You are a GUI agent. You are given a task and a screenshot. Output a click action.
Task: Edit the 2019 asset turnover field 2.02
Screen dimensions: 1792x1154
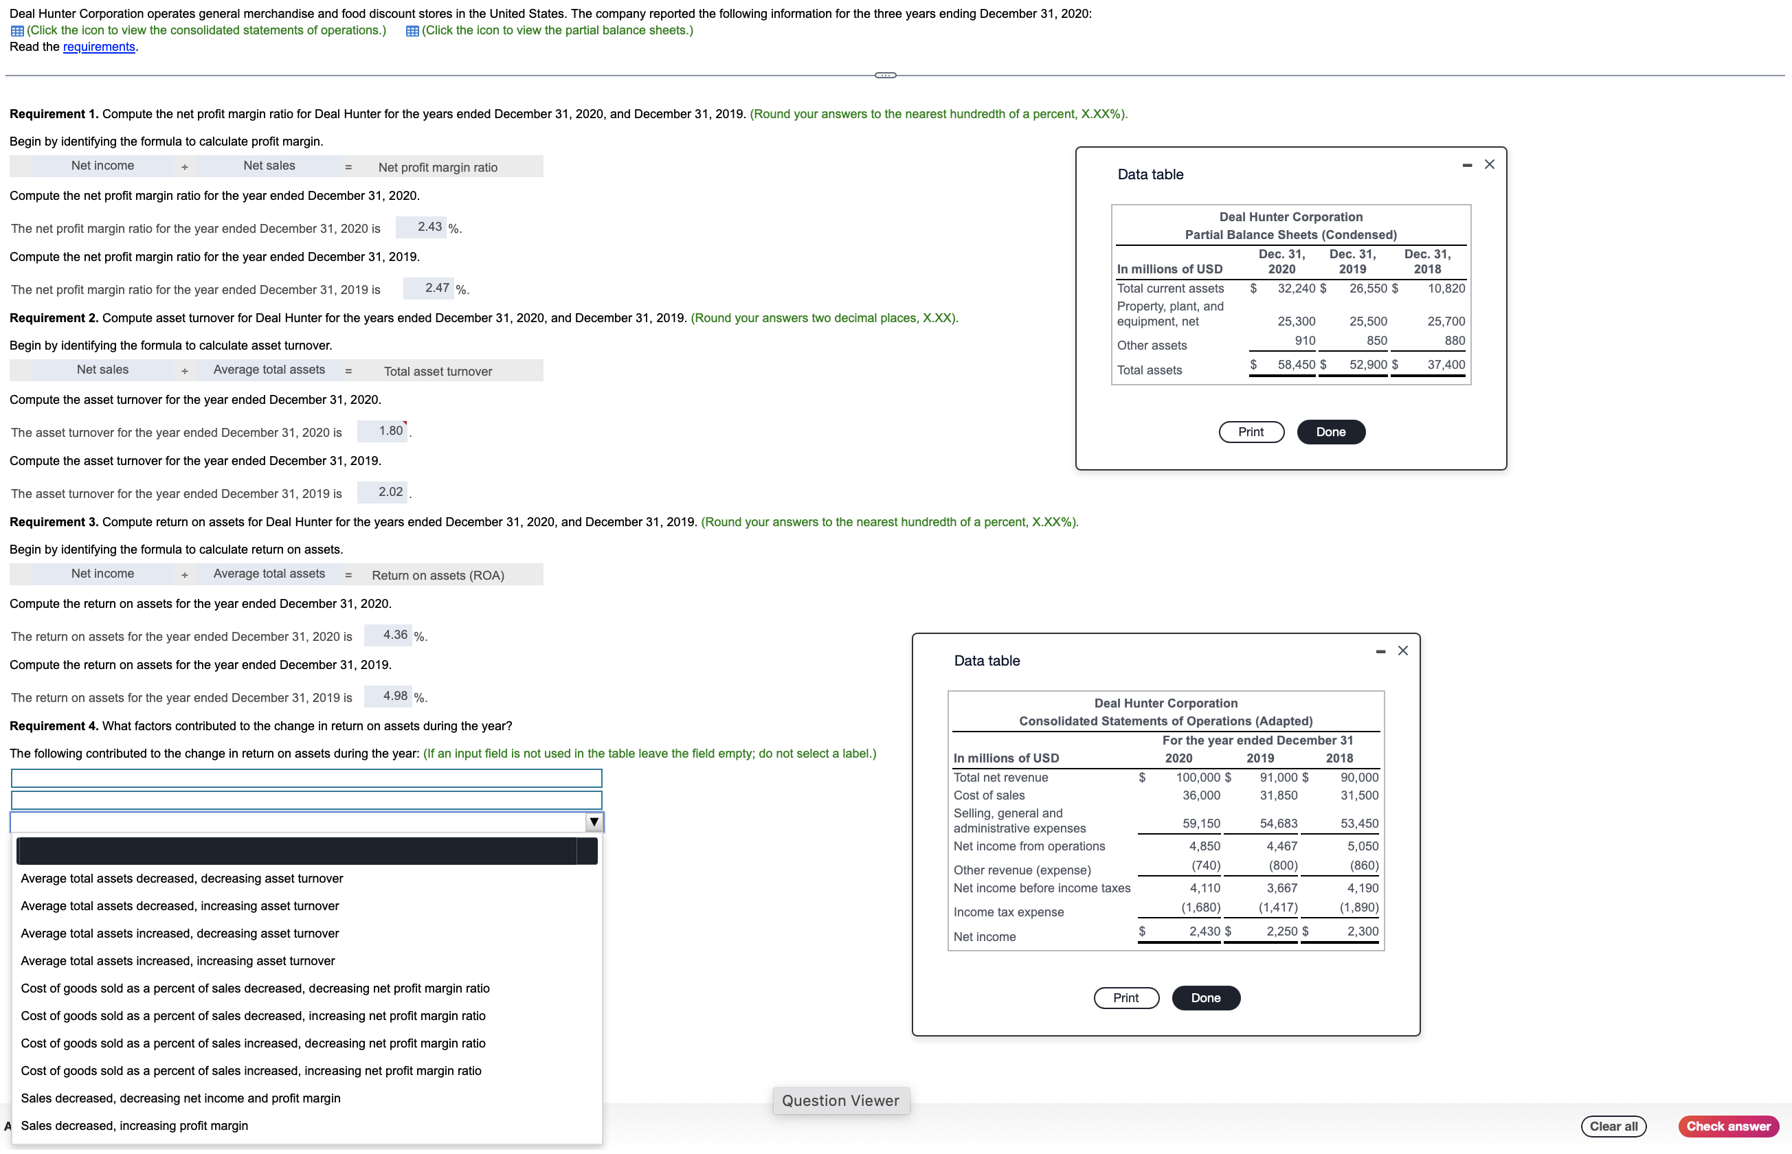pos(382,492)
